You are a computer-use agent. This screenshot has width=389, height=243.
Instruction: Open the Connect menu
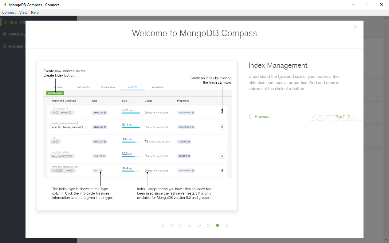[x=9, y=13]
